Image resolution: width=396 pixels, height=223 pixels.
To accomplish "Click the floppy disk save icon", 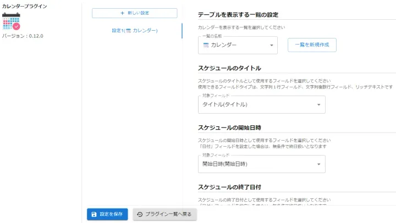I will tap(94, 214).
